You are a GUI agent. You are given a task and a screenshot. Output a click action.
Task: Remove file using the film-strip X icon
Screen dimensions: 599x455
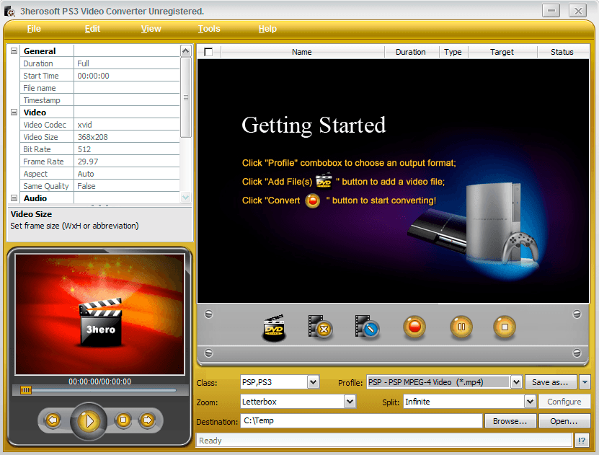(320, 327)
